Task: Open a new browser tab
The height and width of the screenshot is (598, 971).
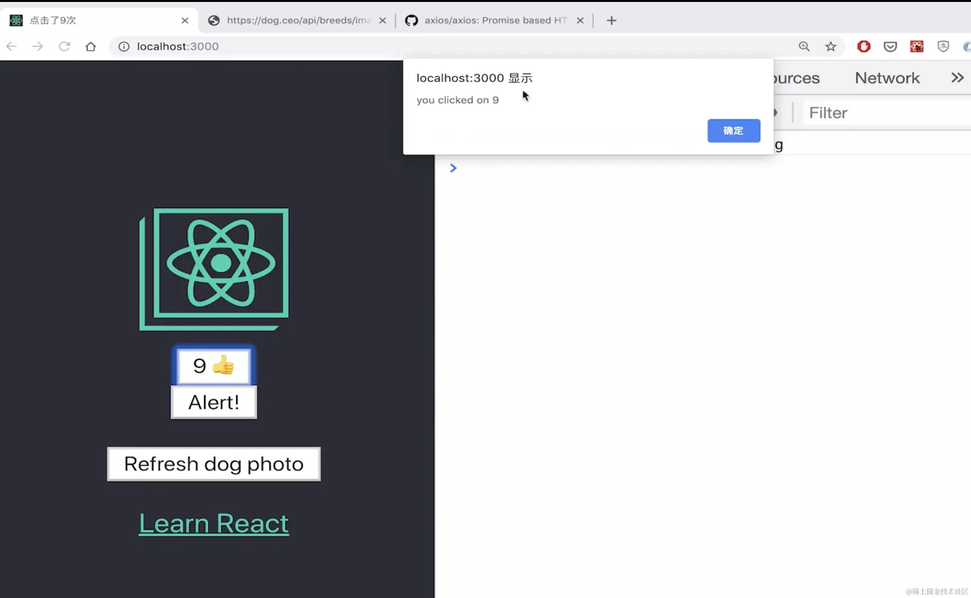Action: tap(611, 20)
